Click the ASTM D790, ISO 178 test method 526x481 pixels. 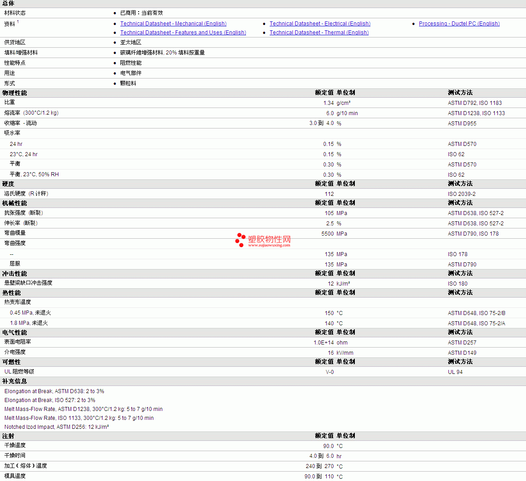(x=473, y=234)
